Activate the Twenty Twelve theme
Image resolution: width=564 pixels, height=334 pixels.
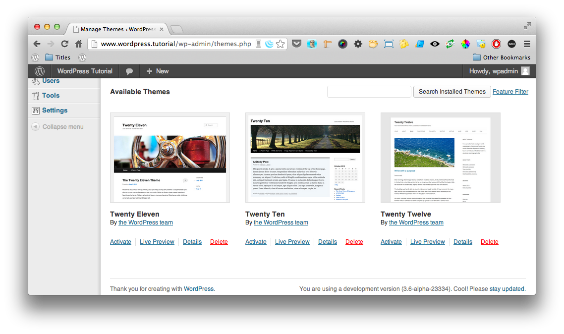391,242
